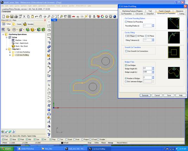Image resolution: width=188 pixels, height=151 pixels.
Task: Click the red car icon in toolbar
Action: [73, 17]
